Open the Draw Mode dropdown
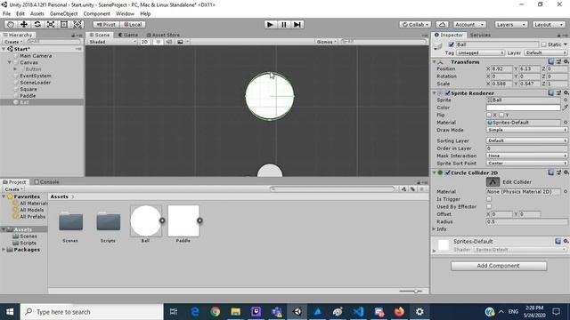Viewport: 570px width, 320px height. [526, 130]
